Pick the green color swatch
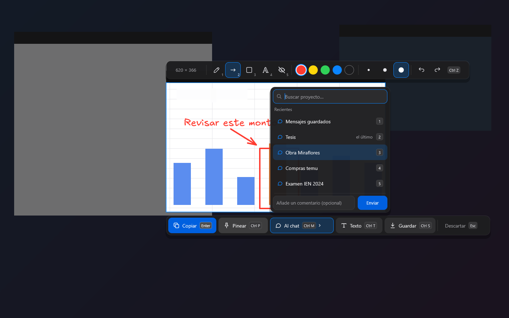The width and height of the screenshot is (509, 318). (x=325, y=70)
